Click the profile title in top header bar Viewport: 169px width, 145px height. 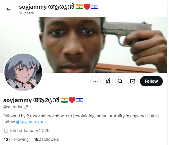[59, 7]
